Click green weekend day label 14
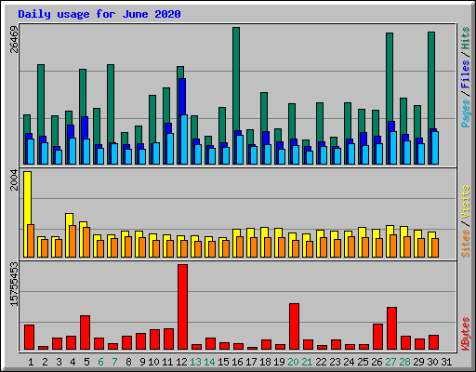The image size is (476, 372). (209, 362)
